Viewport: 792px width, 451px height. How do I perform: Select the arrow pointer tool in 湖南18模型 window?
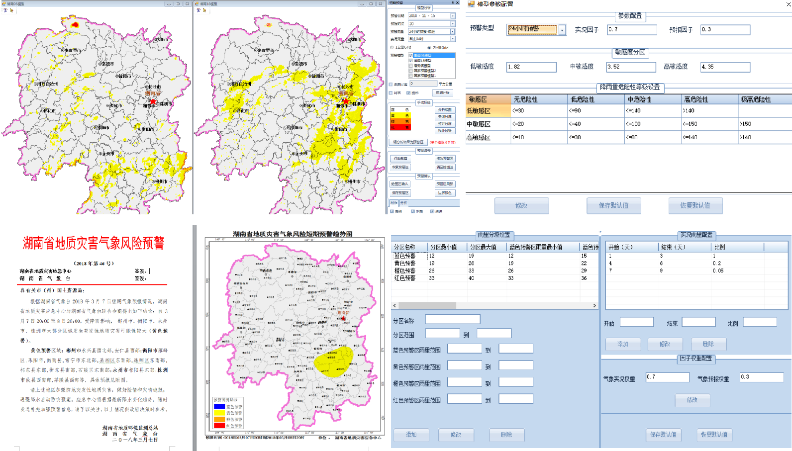[204, 10]
